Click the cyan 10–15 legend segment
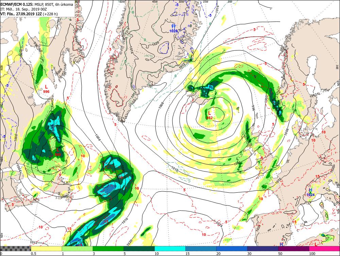 [x=170, y=249]
